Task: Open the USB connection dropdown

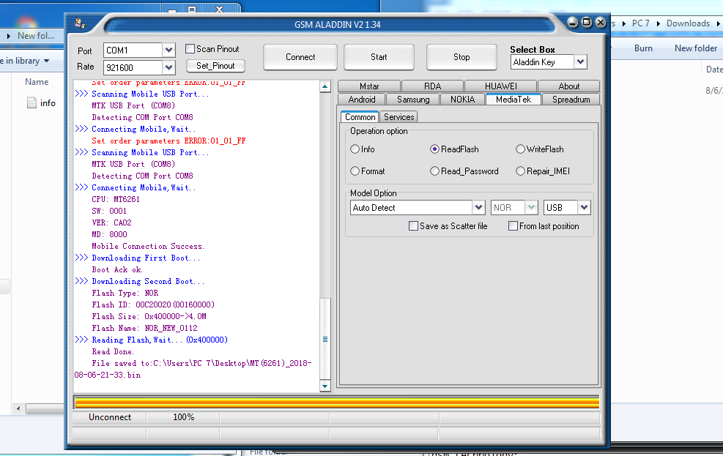Action: click(x=584, y=208)
